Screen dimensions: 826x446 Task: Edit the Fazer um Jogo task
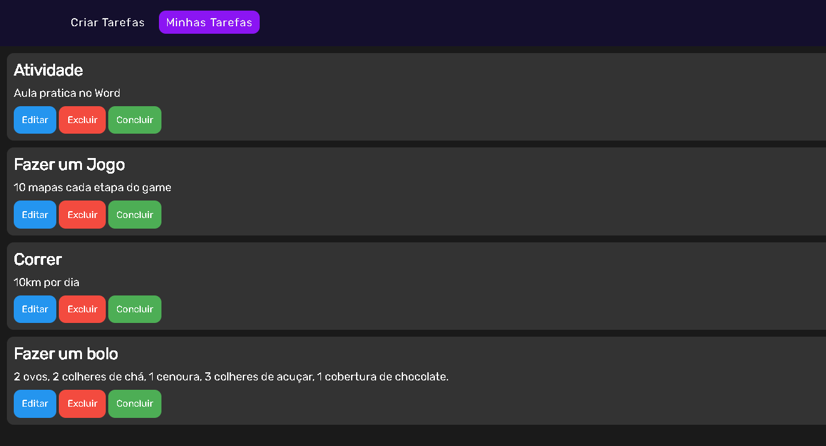click(34, 214)
